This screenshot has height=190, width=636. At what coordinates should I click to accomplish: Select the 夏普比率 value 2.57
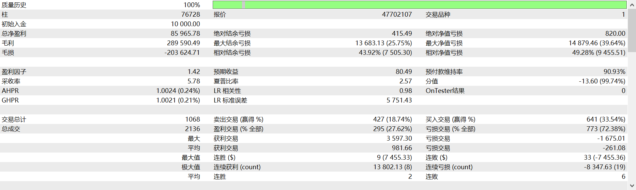406,81
